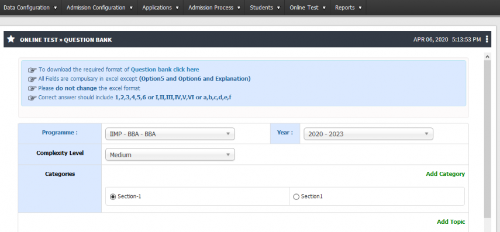500x232 pixels.
Task: Click the scrollbar up arrow
Action: click(487, 57)
